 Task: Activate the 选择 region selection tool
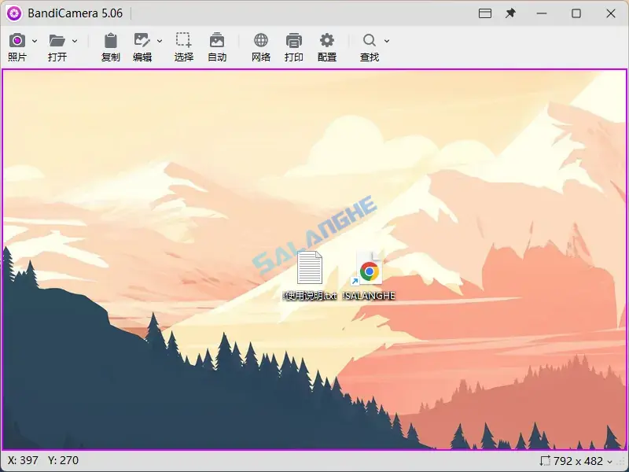point(182,40)
